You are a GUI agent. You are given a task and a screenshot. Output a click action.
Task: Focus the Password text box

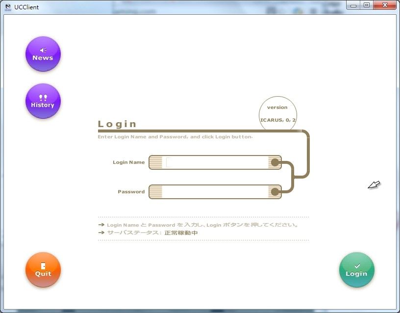pyautogui.click(x=216, y=192)
